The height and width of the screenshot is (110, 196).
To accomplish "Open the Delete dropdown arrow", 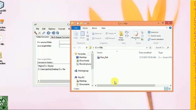I will [115, 34].
